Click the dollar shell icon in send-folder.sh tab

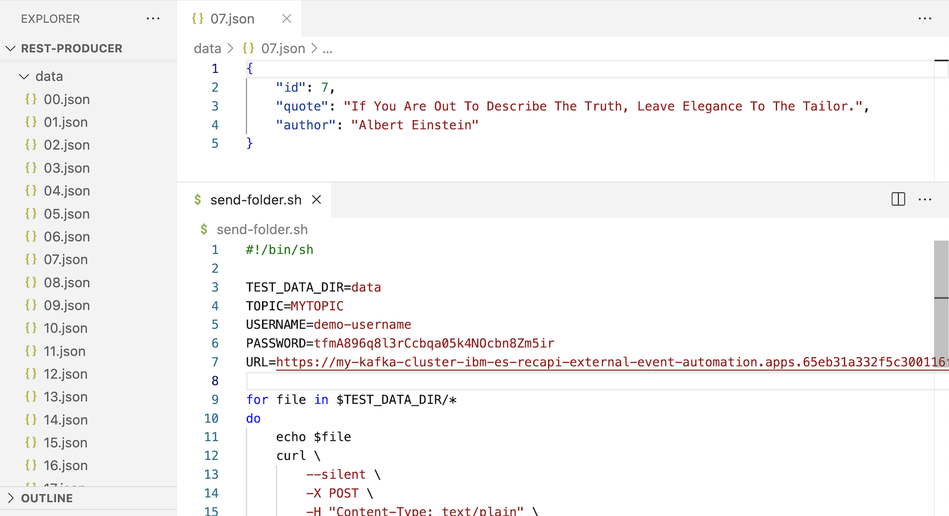point(198,200)
